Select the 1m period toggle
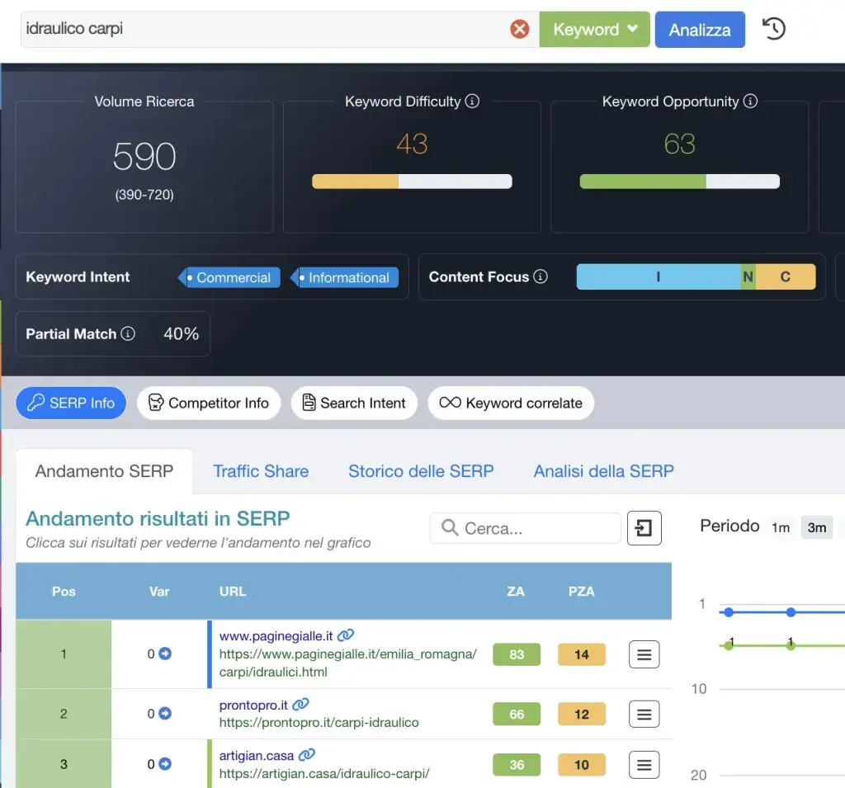This screenshot has height=788, width=845. pyautogui.click(x=781, y=527)
